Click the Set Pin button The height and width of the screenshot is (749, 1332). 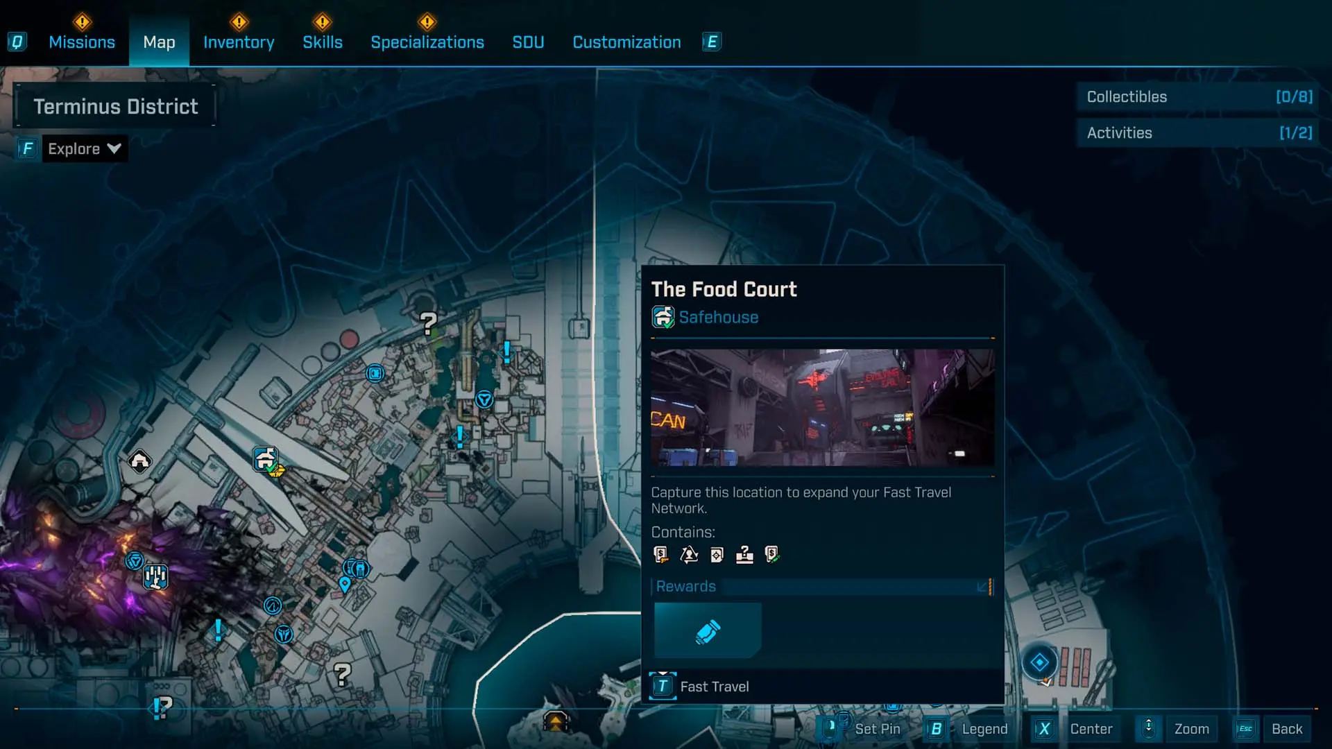tap(878, 729)
